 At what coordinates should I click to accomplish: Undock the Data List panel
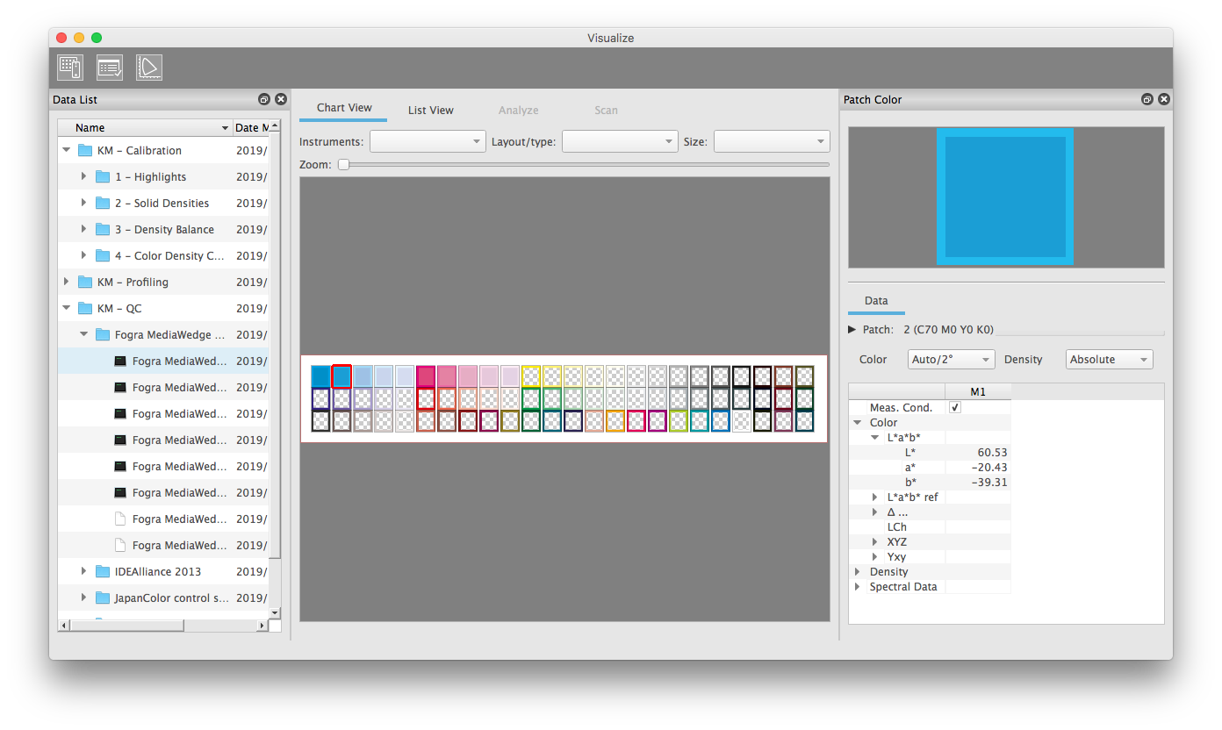coord(264,100)
